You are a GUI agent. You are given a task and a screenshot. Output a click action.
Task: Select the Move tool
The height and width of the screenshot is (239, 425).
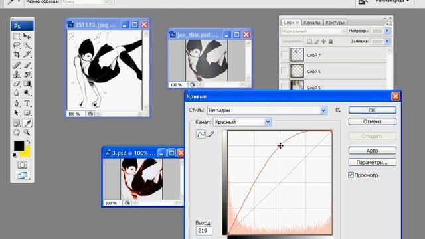coord(27,36)
